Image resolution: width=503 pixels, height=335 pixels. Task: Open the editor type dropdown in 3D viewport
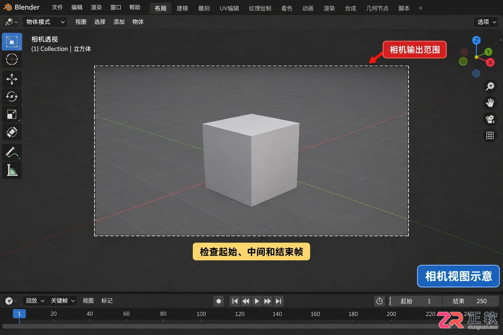pyautogui.click(x=12, y=22)
